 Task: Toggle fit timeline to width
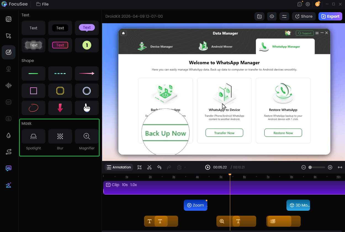click(x=340, y=167)
